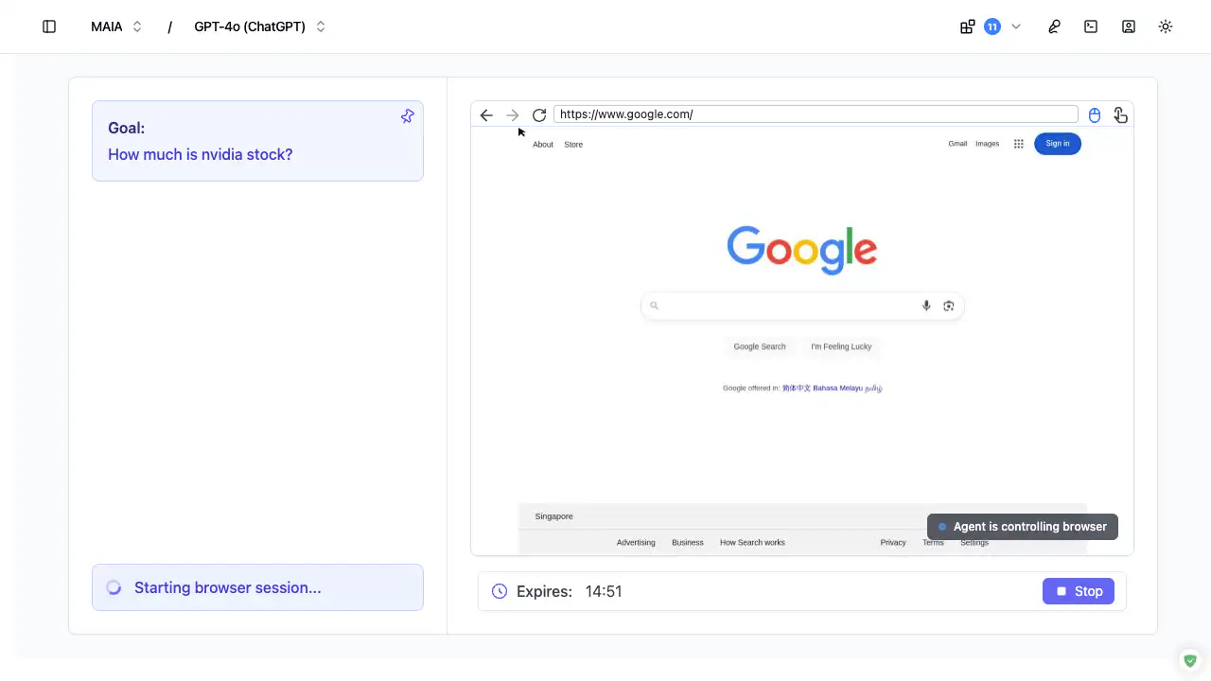This screenshot has height=681, width=1211.
Task: Open the GPT-4o (ChatGPT) model dropdown
Action: [260, 26]
